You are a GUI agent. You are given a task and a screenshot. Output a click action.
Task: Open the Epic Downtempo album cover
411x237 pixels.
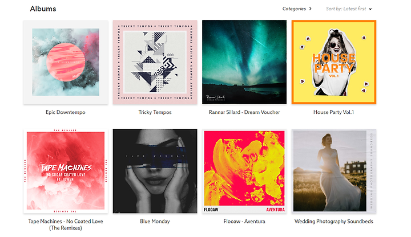click(66, 62)
